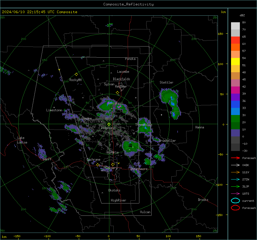
Task: Click the Ponoka label
Action: coord(130,59)
